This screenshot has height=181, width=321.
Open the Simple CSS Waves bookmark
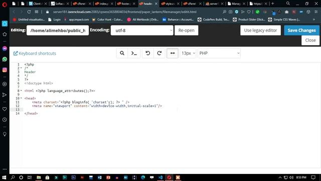tap(284, 20)
